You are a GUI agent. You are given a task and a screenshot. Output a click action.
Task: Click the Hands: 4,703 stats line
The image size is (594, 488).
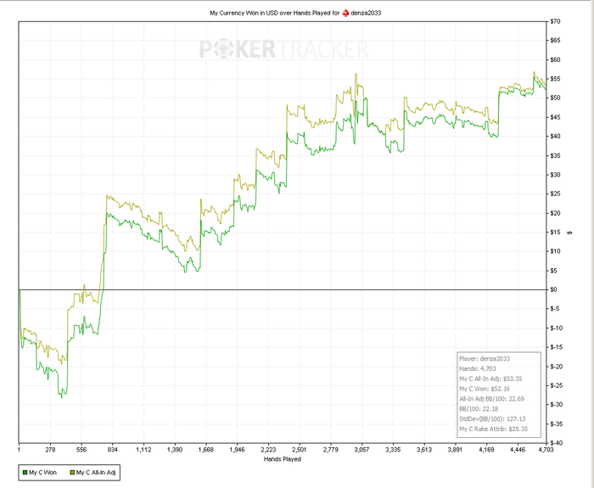[477, 368]
